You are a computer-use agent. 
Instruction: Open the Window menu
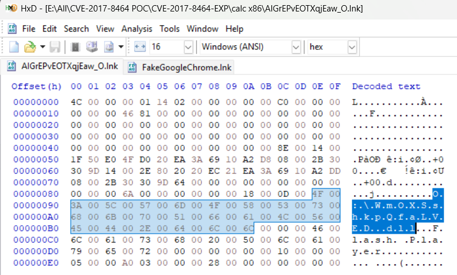(x=202, y=29)
